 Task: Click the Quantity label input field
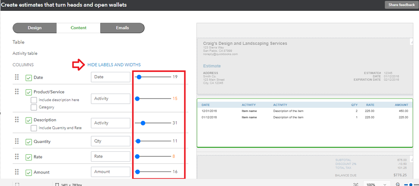point(110,141)
